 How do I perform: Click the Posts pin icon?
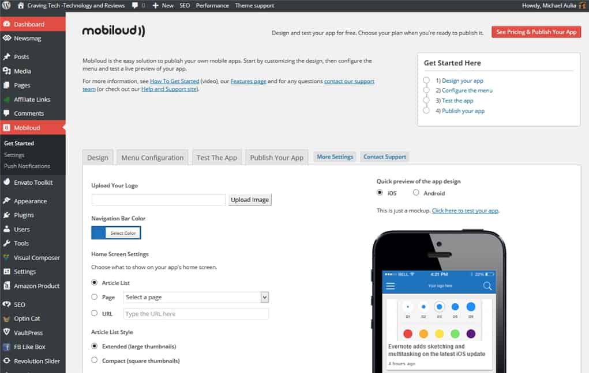[x=6, y=56]
